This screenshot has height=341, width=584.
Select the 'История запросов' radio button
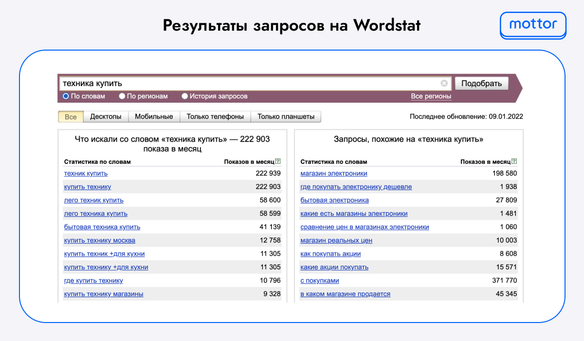coord(185,96)
